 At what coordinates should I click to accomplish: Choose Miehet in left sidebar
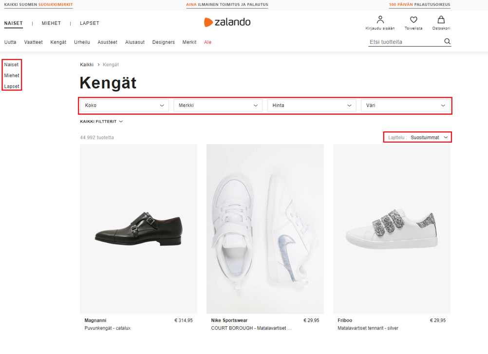tap(12, 75)
